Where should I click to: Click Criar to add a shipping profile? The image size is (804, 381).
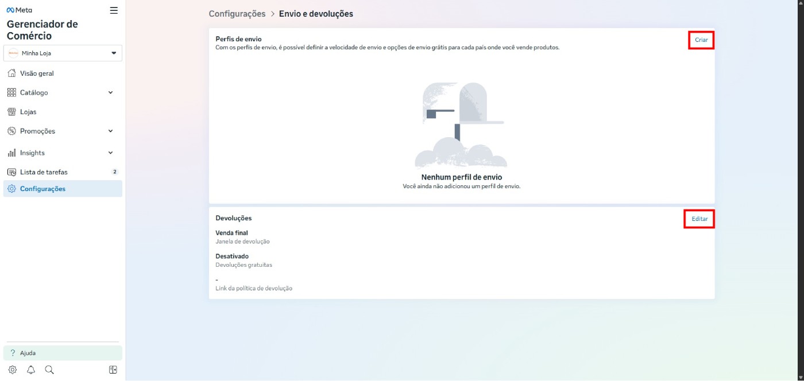click(x=701, y=40)
